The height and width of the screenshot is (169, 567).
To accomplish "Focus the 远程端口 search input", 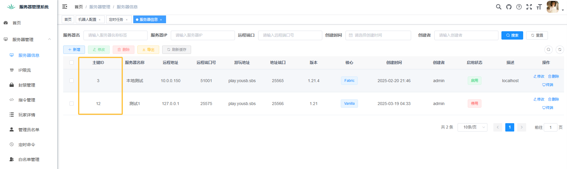I will click(x=290, y=35).
